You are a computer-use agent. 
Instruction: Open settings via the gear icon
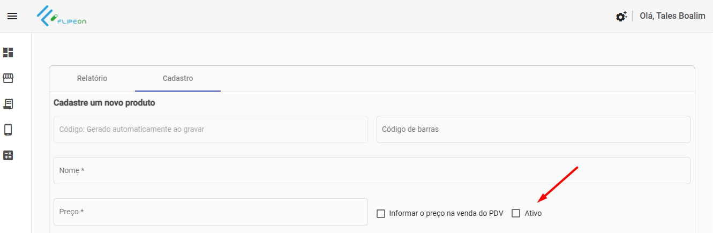[621, 17]
